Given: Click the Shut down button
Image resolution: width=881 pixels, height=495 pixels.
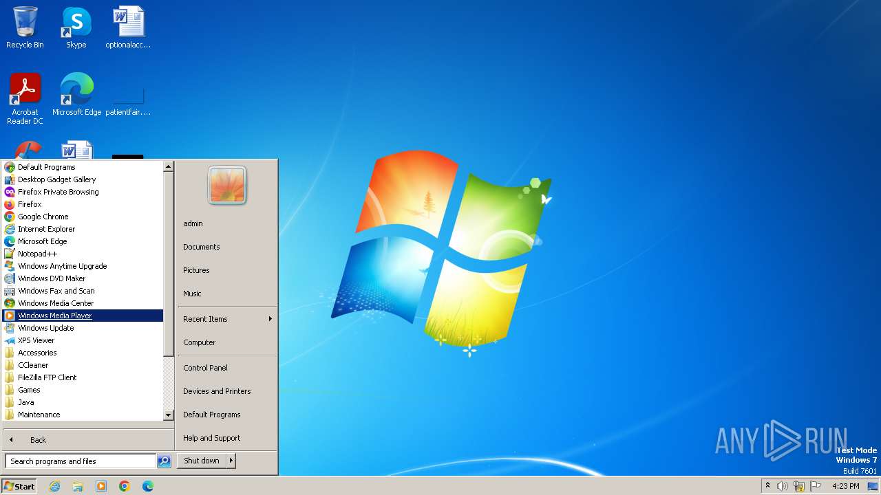Looking at the screenshot, I should coord(202,461).
